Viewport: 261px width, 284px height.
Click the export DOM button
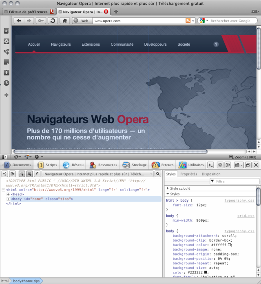(12, 174)
